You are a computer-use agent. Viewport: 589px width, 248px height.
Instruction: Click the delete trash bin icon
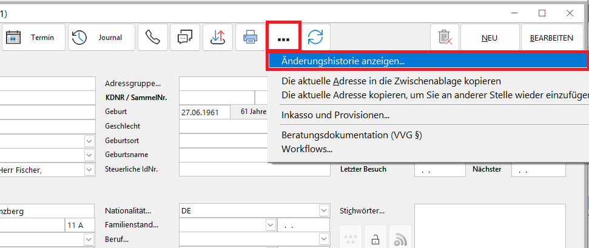[x=444, y=38]
